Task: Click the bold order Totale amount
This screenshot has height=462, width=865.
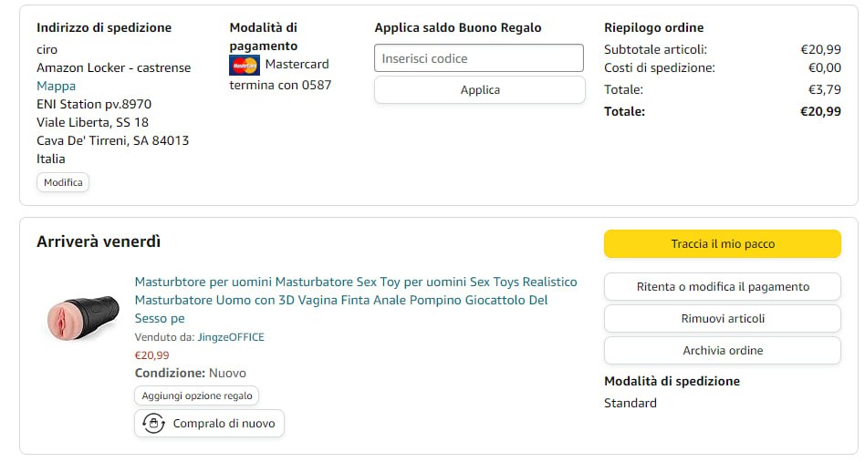Action: (820, 111)
